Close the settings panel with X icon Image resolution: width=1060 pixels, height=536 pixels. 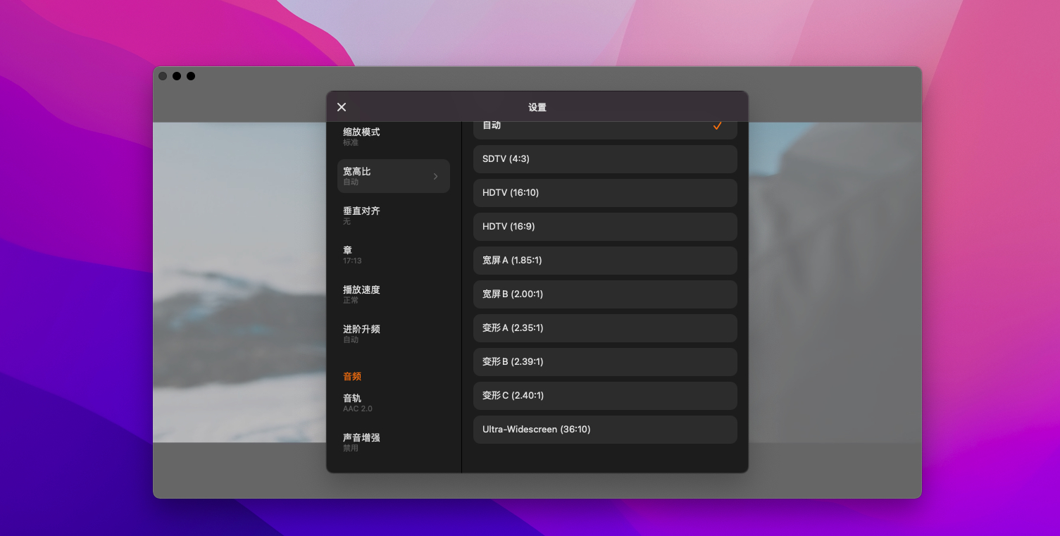(x=342, y=107)
